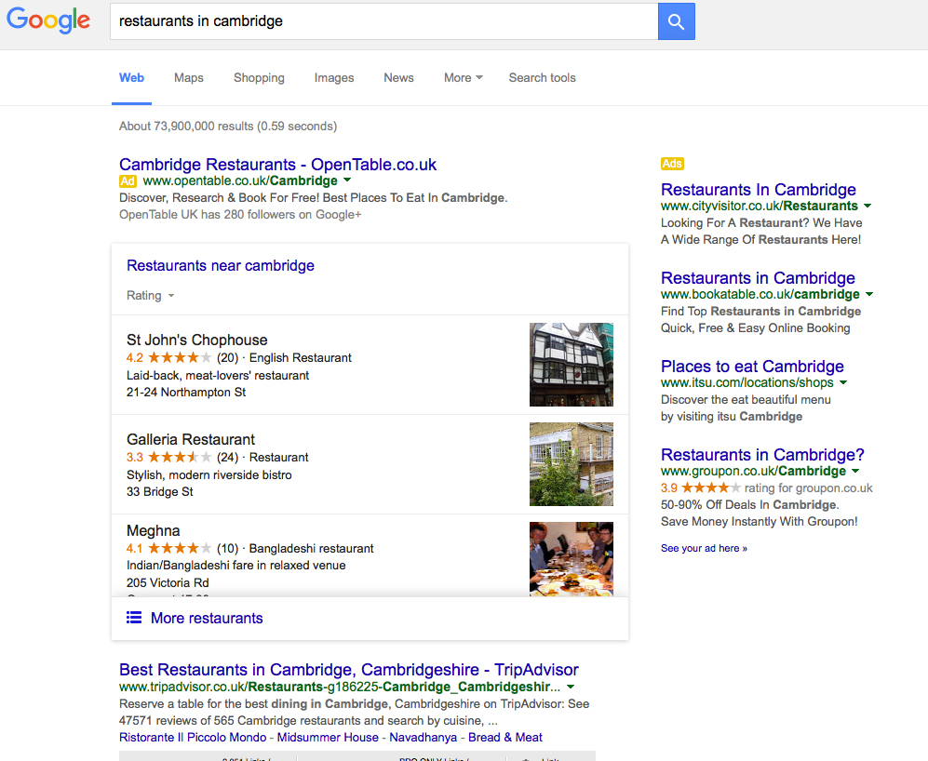Switch to the Shopping tab
Screen dimensions: 928x761
(259, 77)
